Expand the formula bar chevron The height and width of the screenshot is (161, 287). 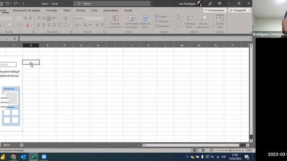pos(250,38)
